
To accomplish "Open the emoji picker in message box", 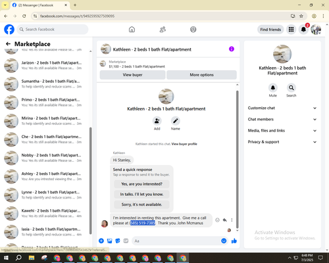I will point(224,241).
